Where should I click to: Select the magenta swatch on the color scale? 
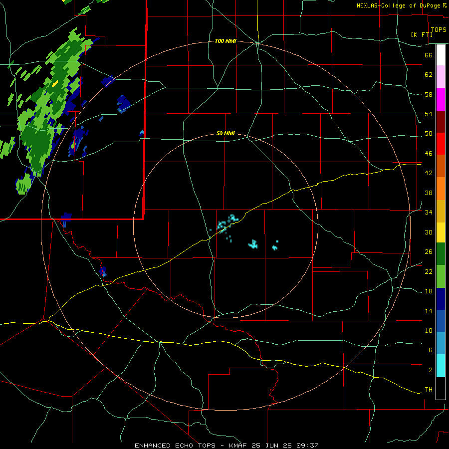(x=441, y=99)
